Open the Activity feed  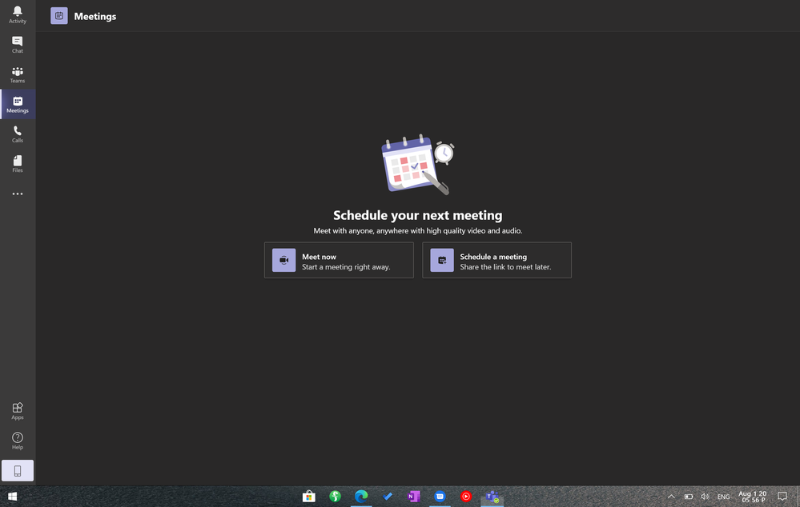tap(18, 14)
